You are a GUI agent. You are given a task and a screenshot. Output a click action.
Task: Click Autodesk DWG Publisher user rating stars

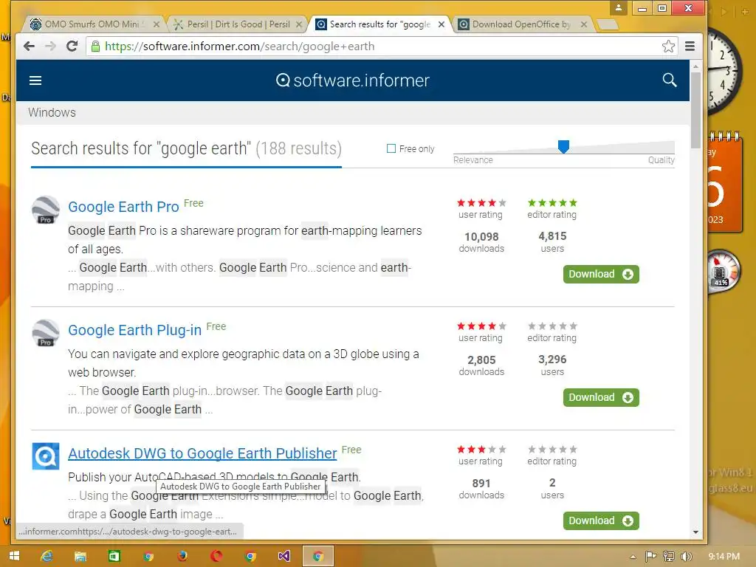pos(481,450)
